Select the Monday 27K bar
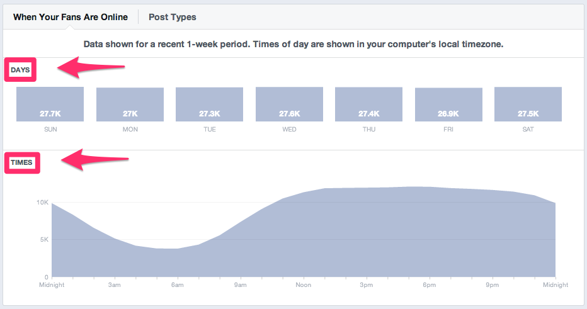This screenshot has height=309, width=587. pyautogui.click(x=130, y=104)
